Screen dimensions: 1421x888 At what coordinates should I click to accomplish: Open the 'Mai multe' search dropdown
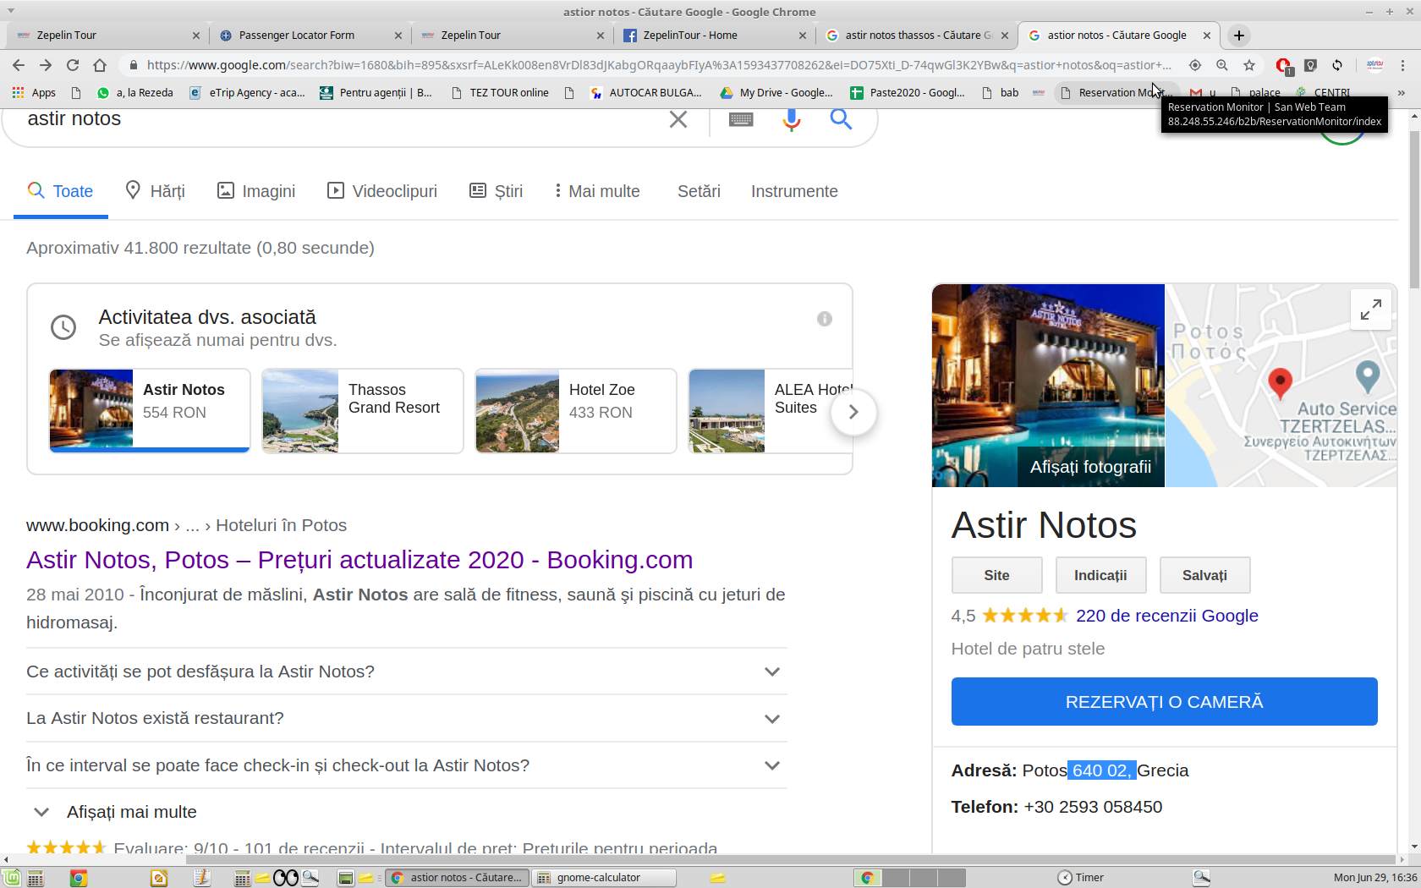(x=596, y=191)
